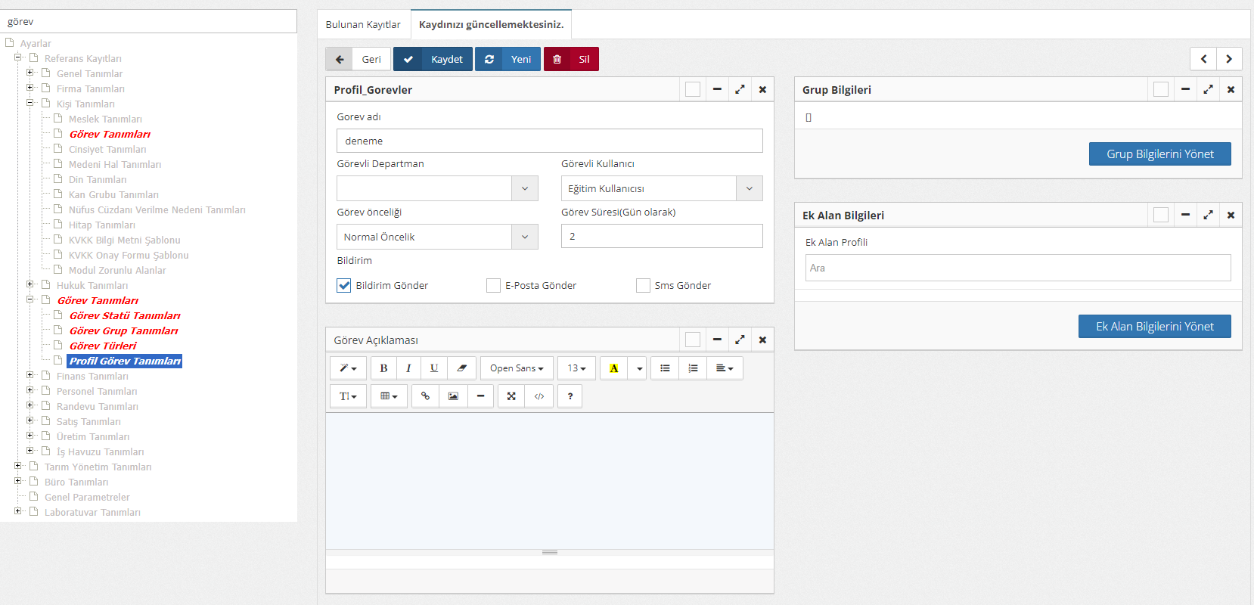Tick the Sms Gönder checkbox

(643, 286)
